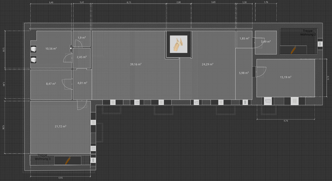The width and height of the screenshot is (332, 181).
Task: Select the door of the 15,19 m² room
Action: point(260,71)
